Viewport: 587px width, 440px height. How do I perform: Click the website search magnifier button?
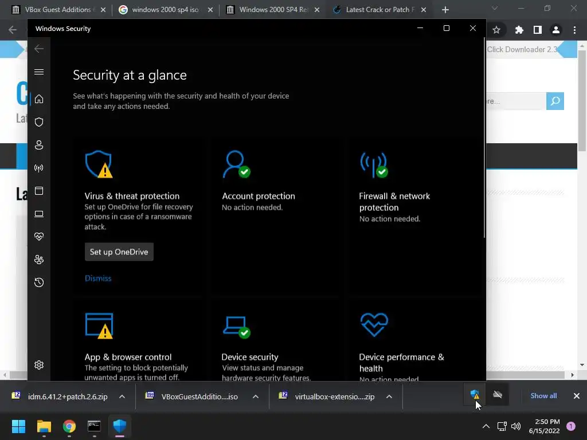555,101
